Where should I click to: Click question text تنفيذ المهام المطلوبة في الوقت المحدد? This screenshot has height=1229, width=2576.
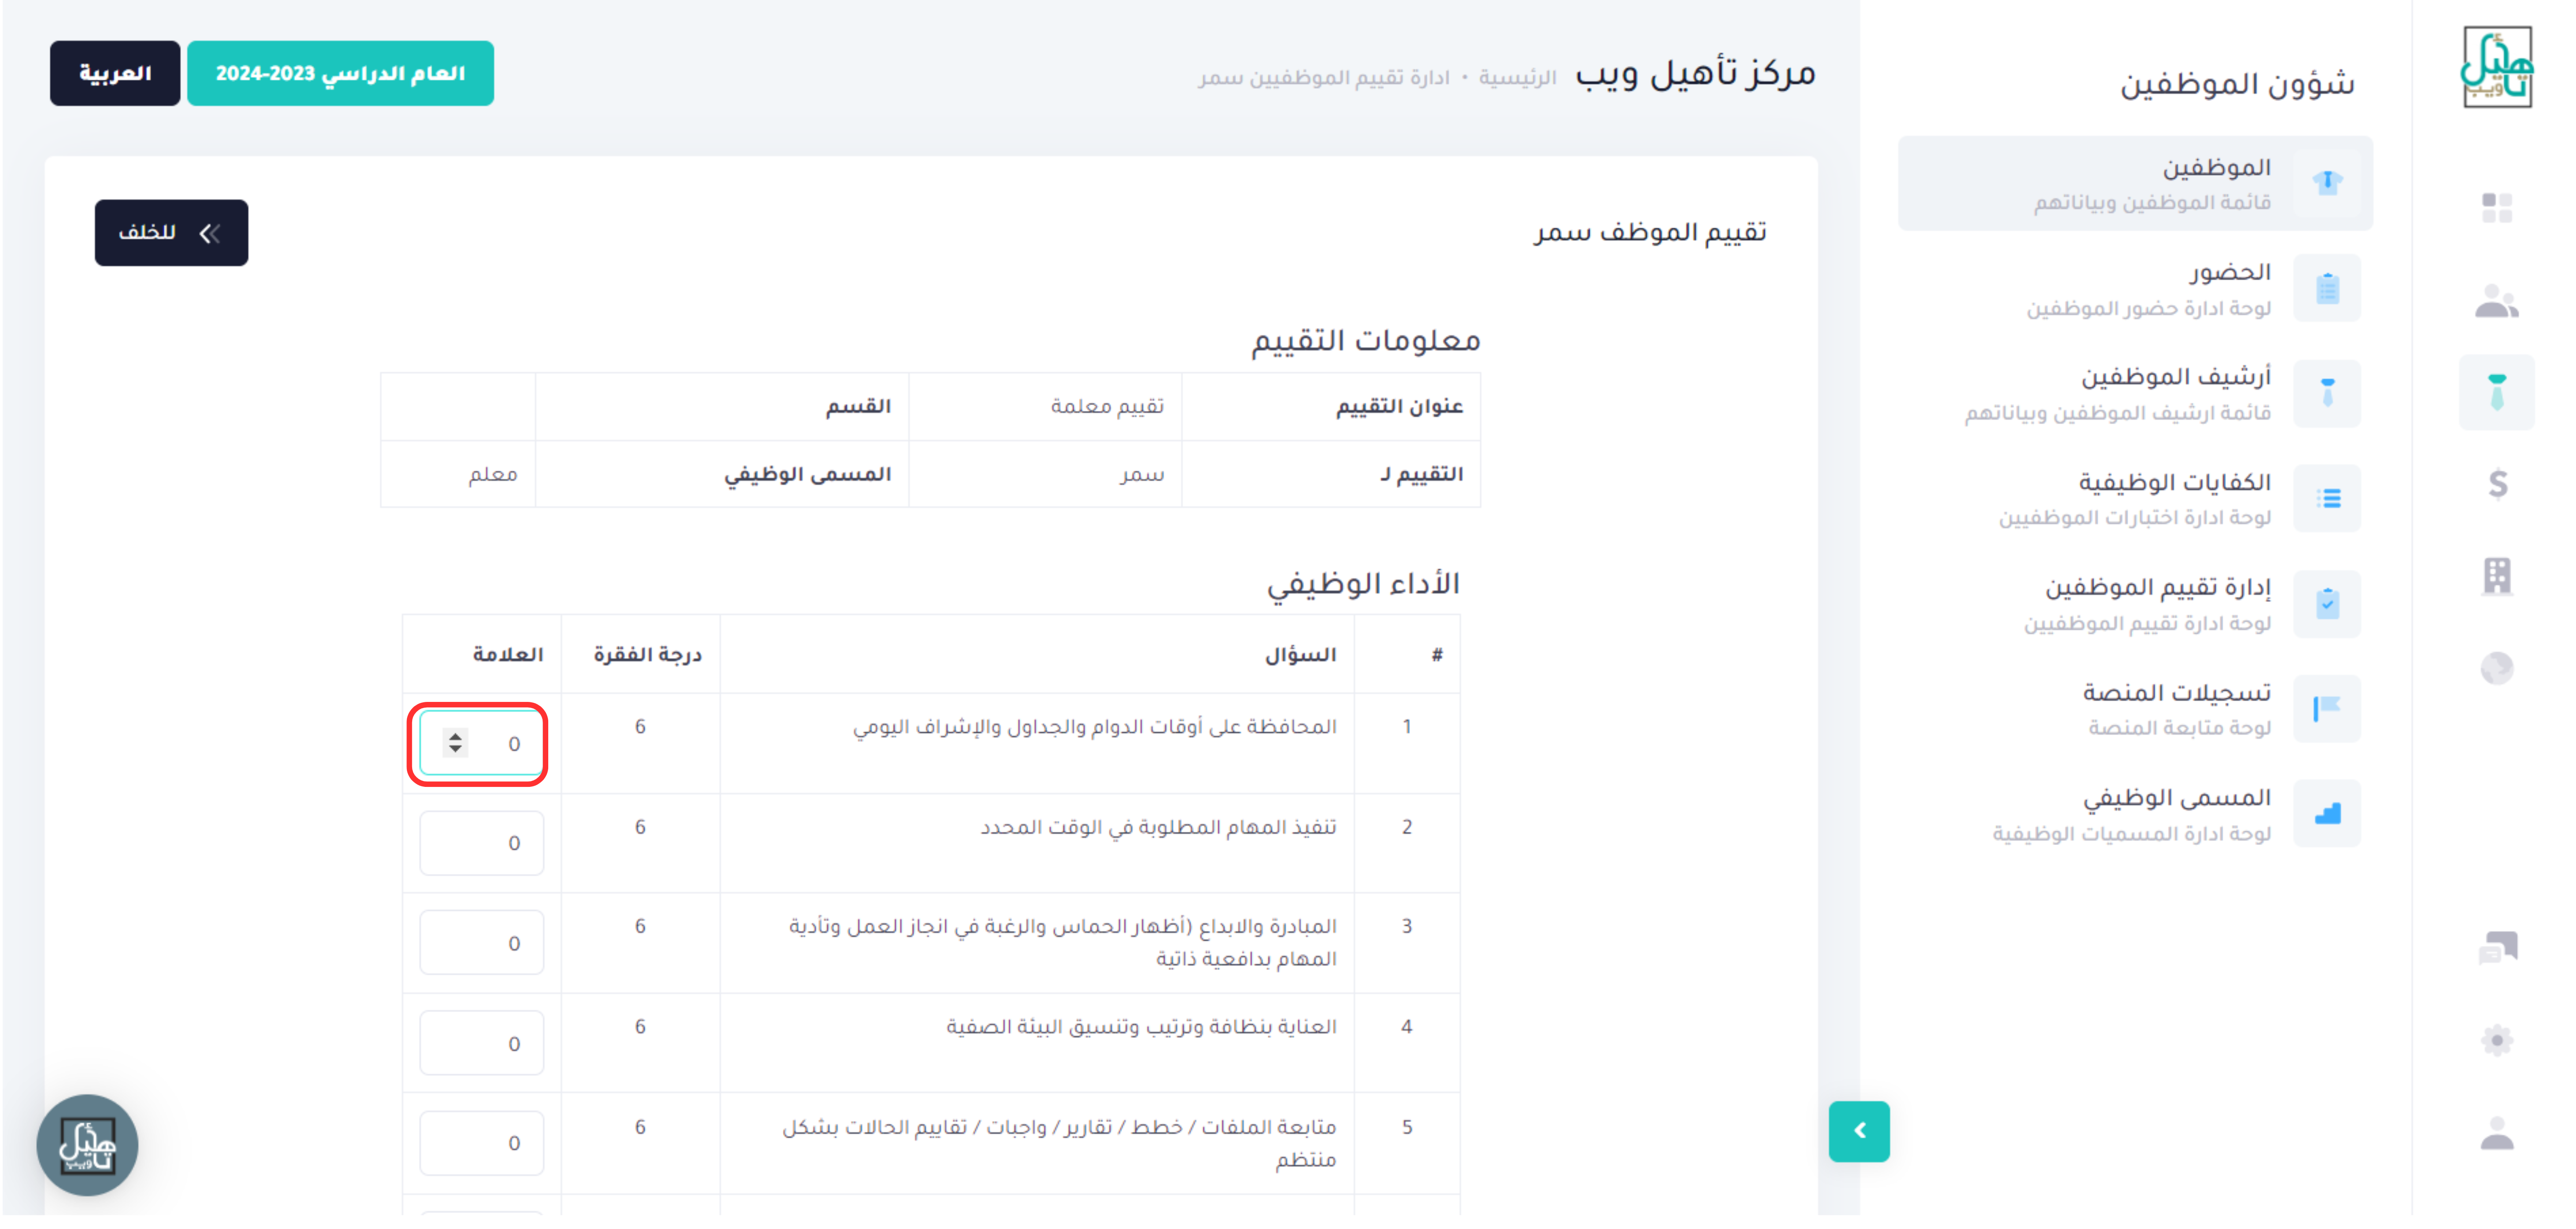coord(1158,827)
